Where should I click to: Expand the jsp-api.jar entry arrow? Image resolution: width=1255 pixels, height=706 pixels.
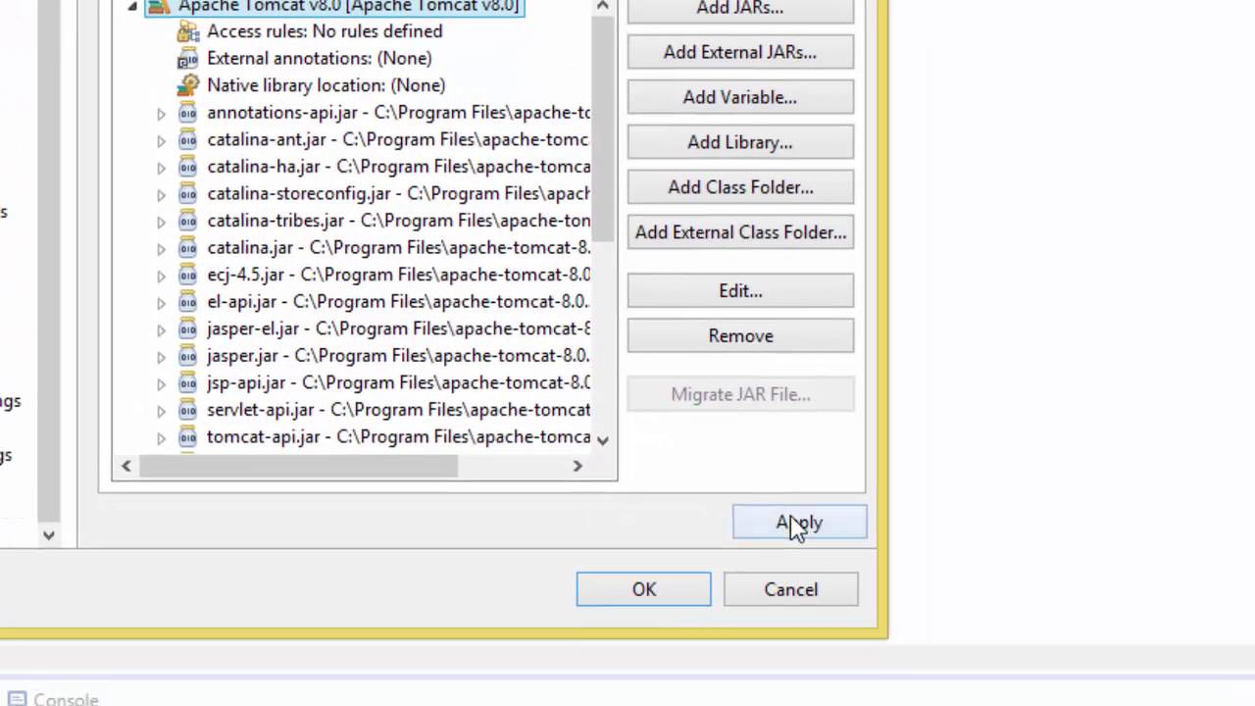[x=161, y=383]
